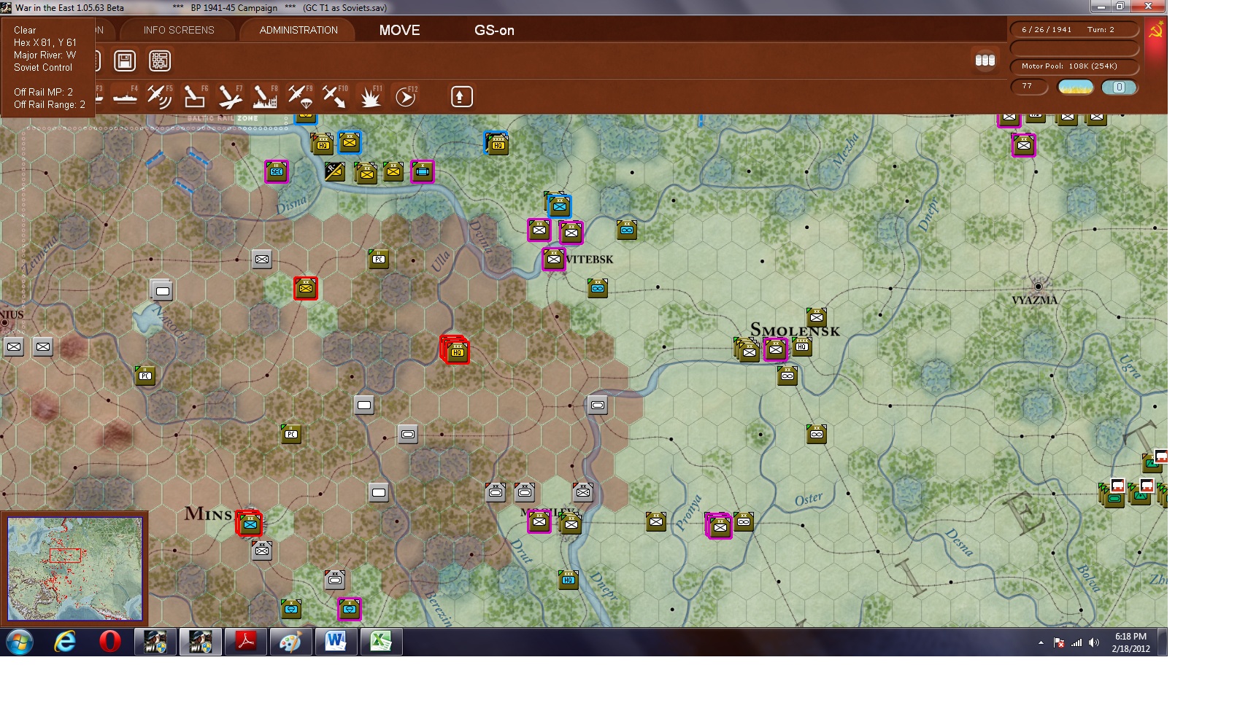Click the Vyazma city marker on the map
Screen dimensions: 1248x703
point(1038,287)
